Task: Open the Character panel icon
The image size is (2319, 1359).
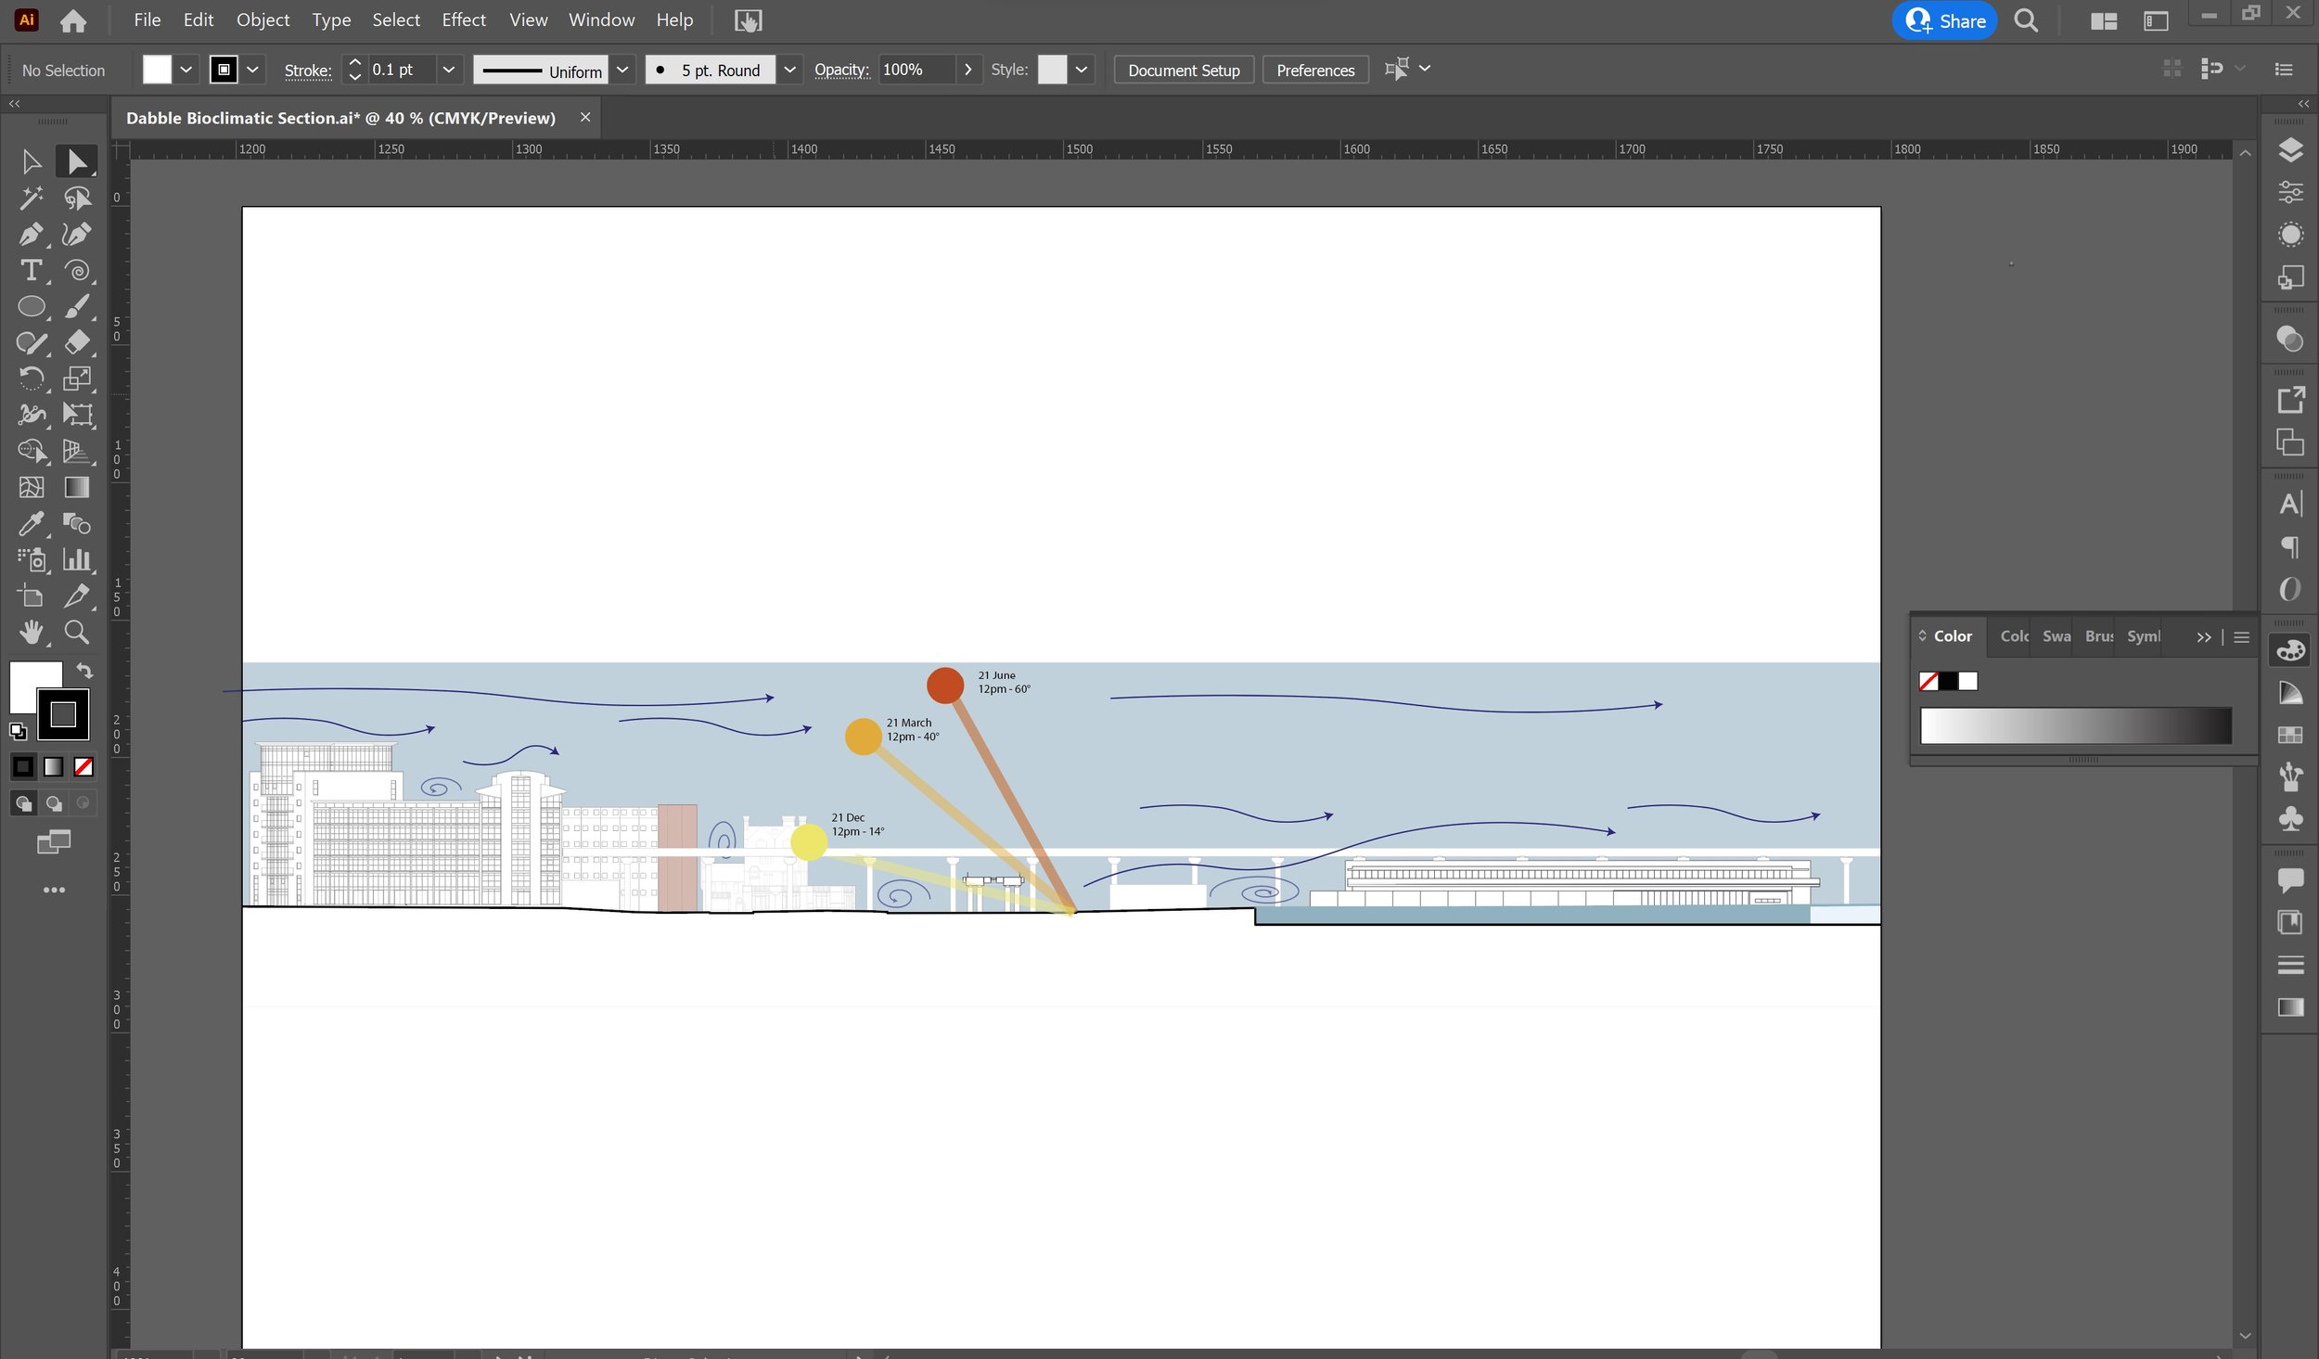Action: pos(2290,504)
